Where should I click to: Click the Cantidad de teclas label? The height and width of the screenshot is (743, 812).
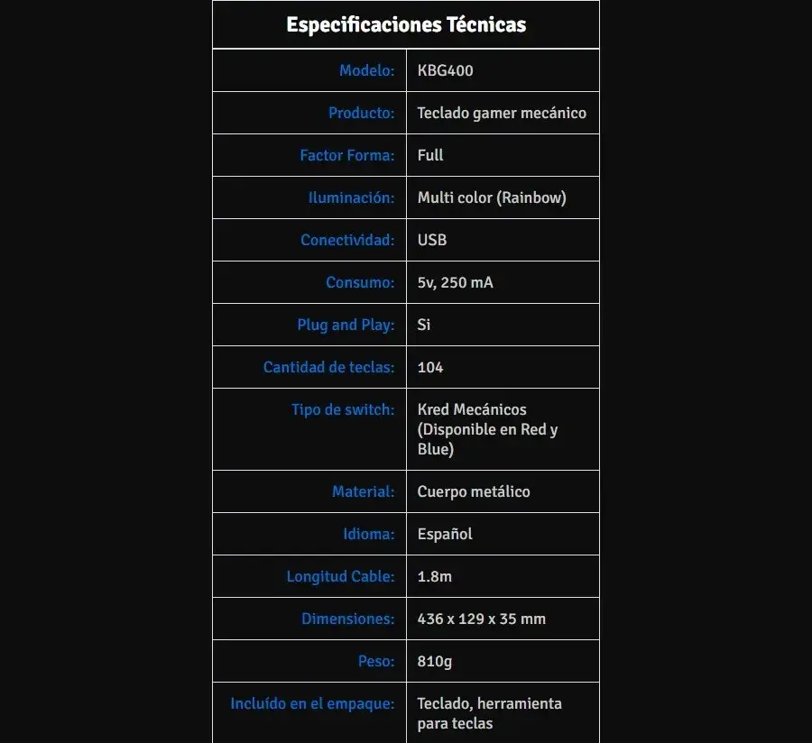pyautogui.click(x=328, y=367)
